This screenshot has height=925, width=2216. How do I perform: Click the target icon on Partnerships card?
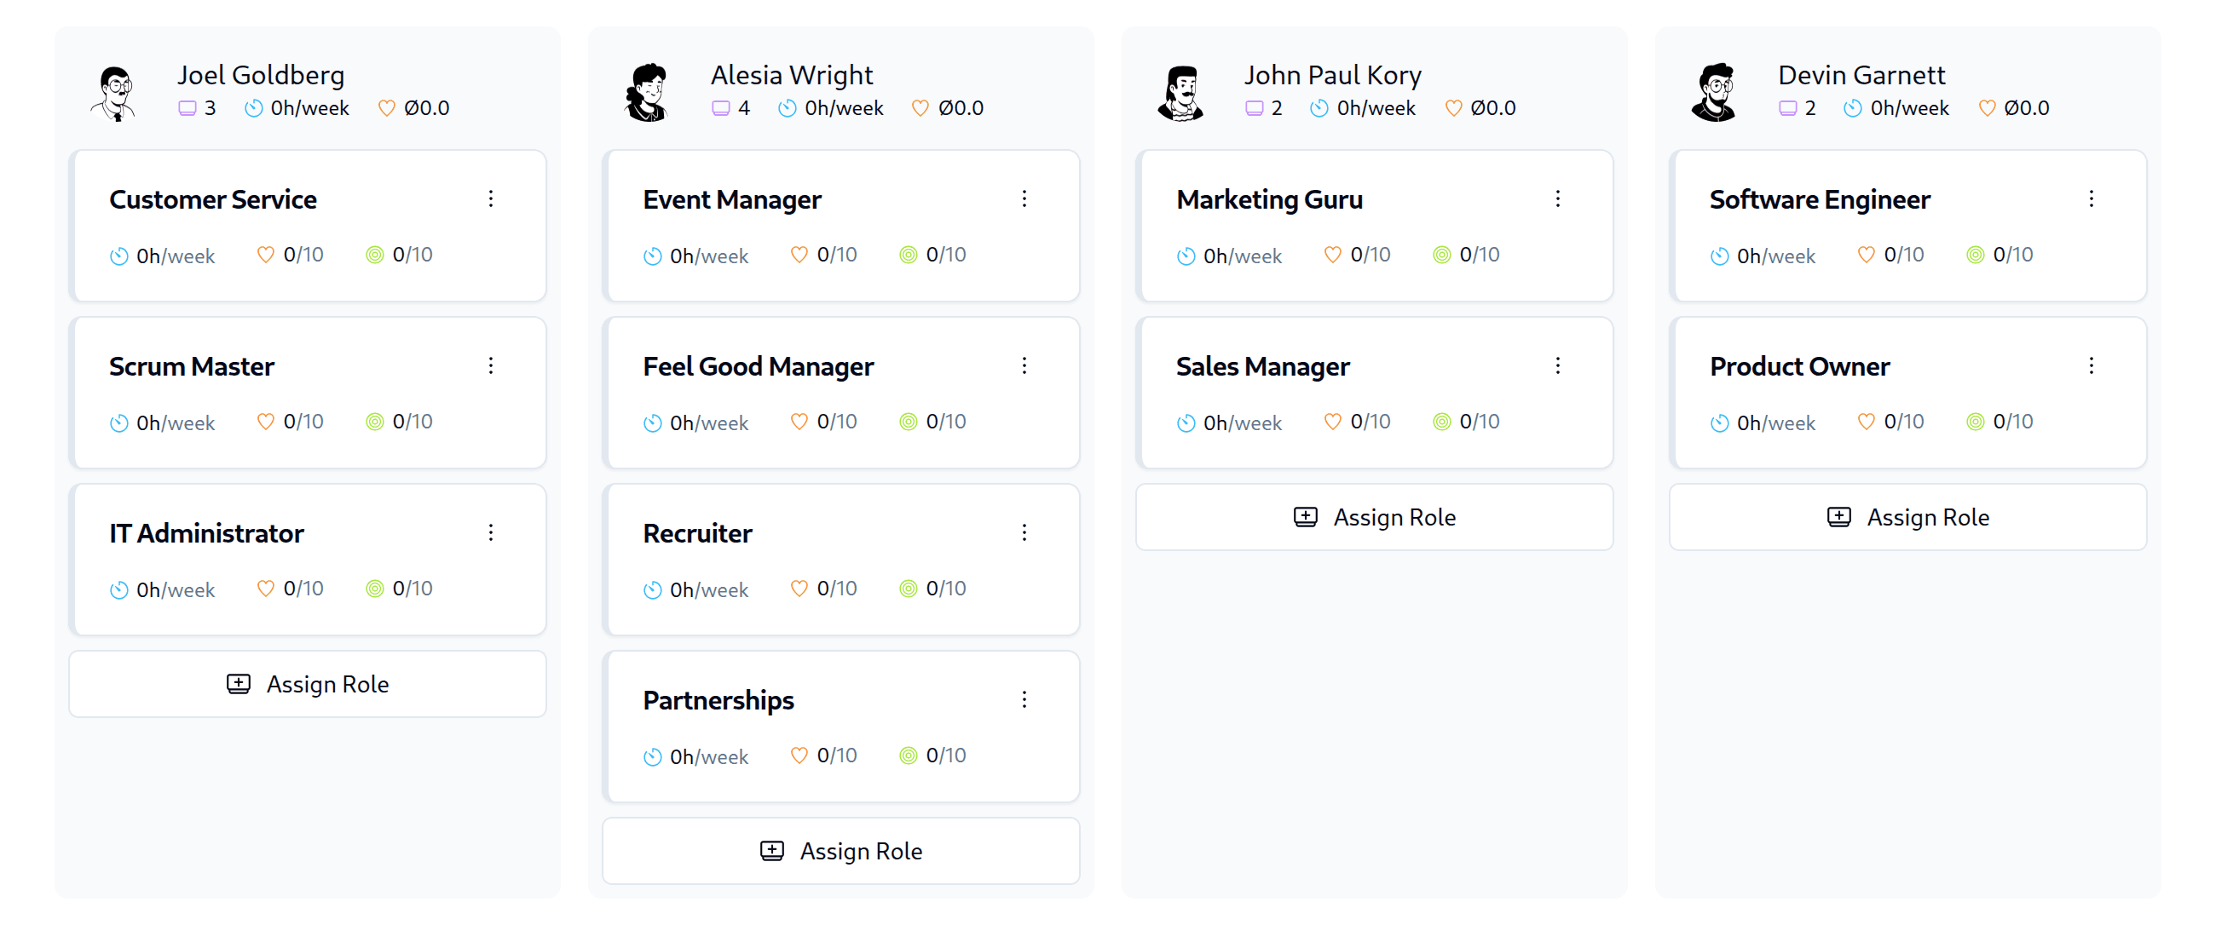tap(909, 755)
